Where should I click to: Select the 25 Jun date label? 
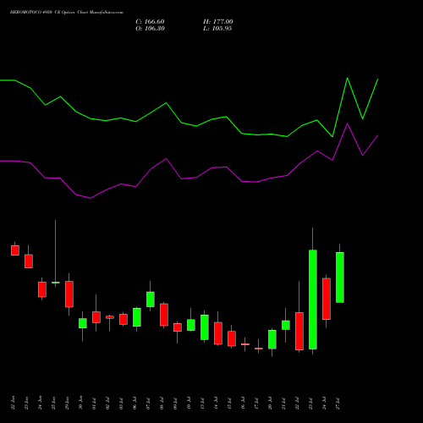(53, 403)
